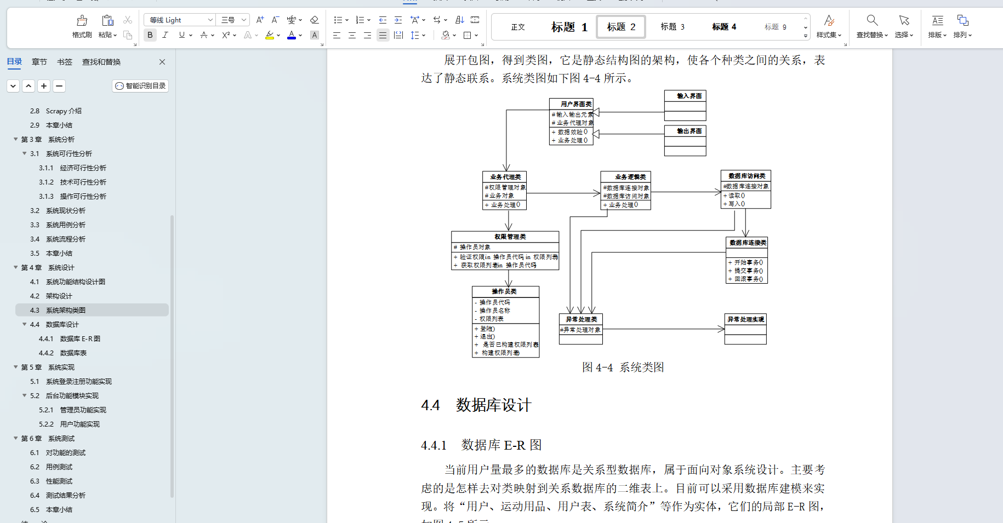Image resolution: width=1003 pixels, height=523 pixels.
Task: Click the Copy icon under scissors
Action: (128, 35)
